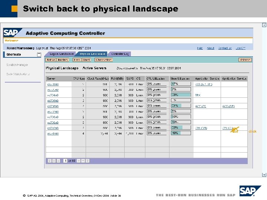This screenshot has width=267, height=200.
Task: Click the Welcome label
Action: (x=11, y=41)
